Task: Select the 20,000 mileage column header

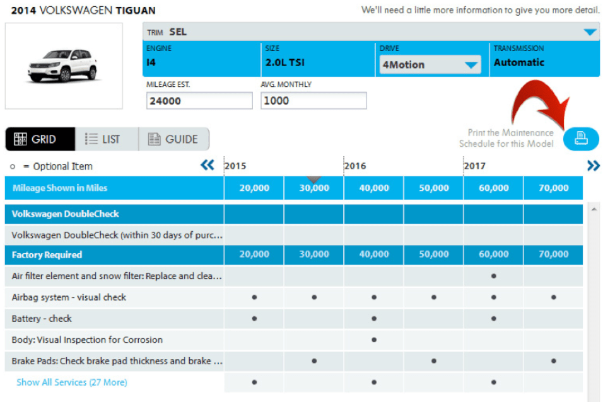Action: (x=254, y=188)
